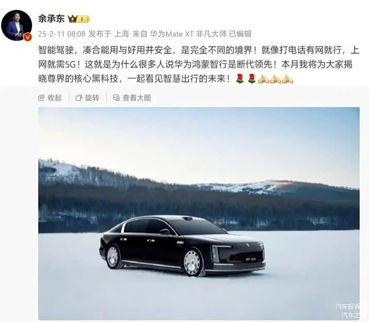The width and height of the screenshot is (369, 322).
Task: Click the first praying hands emoji
Action: point(263,79)
